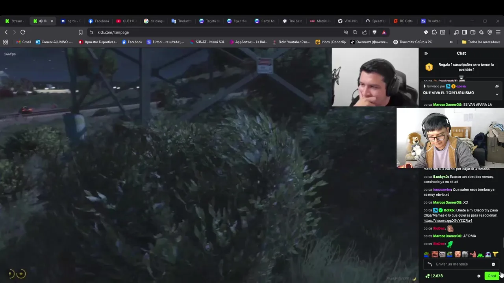Open a new browser tab
This screenshot has width=504, height=283.
coord(450,21)
